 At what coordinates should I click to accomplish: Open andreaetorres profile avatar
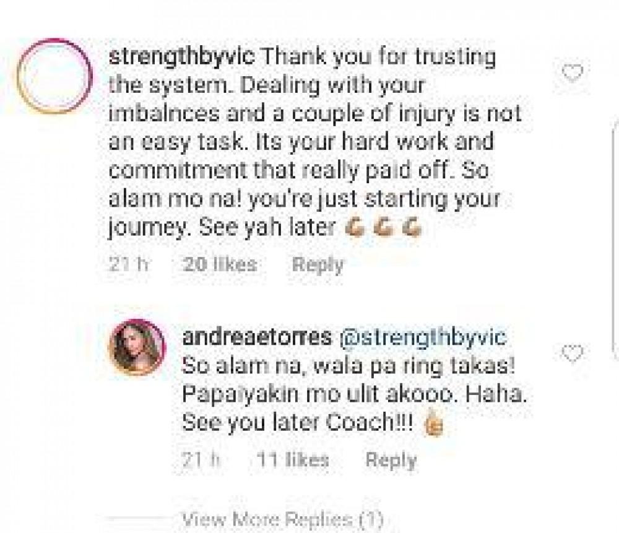tap(137, 347)
